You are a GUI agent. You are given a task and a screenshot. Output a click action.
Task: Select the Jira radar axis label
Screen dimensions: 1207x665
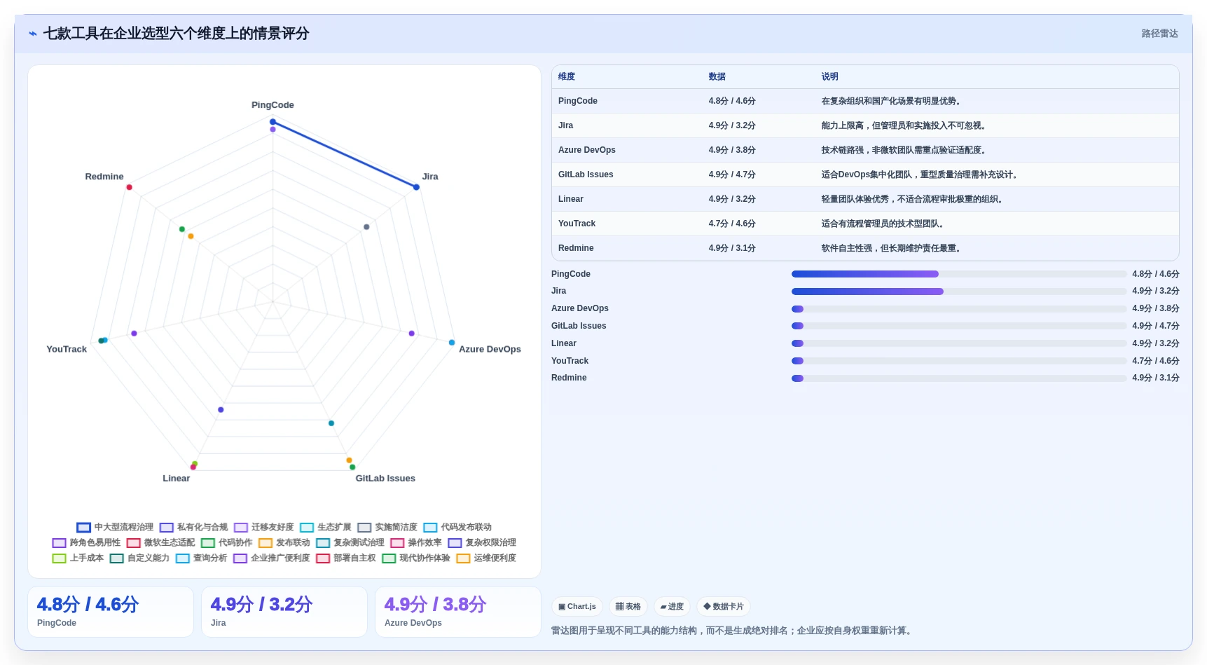pyautogui.click(x=430, y=177)
